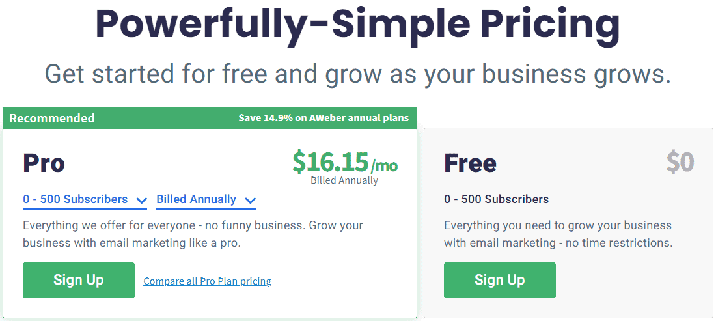Click the Get started for free subheading
716x321 pixels.
coord(357,73)
